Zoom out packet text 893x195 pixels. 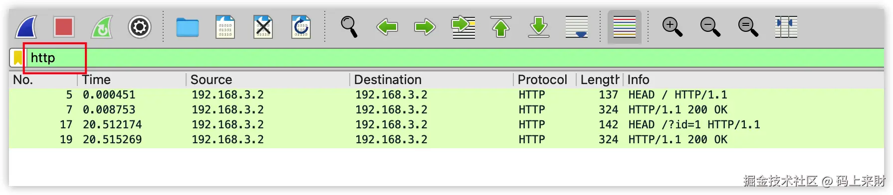tap(710, 26)
